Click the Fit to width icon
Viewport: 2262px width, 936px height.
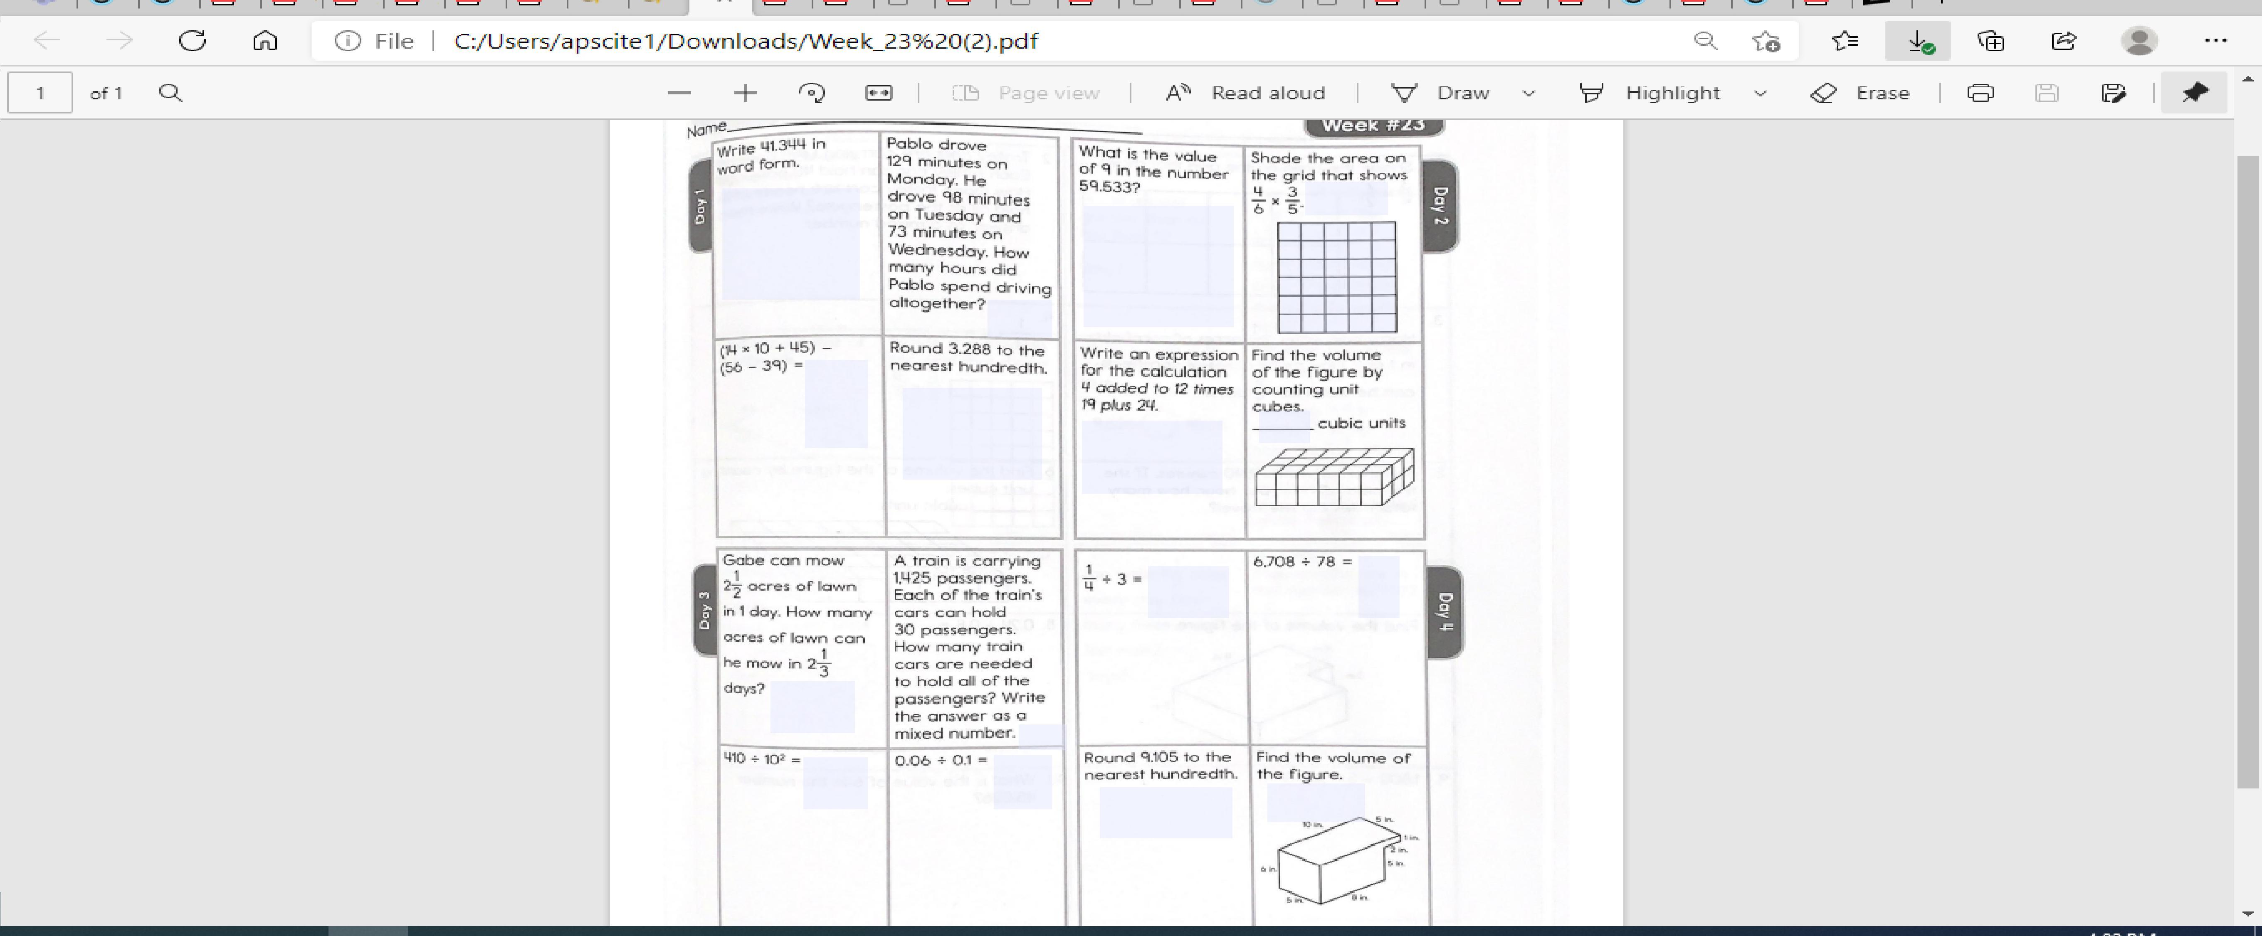tap(878, 93)
